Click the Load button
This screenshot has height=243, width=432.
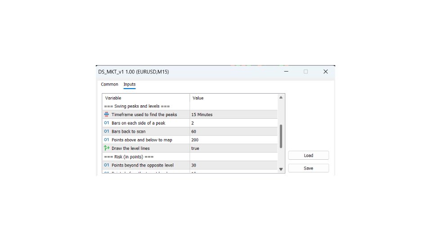[308, 155]
